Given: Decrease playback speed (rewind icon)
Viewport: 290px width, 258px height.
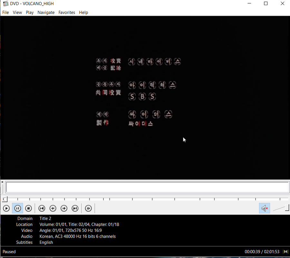Looking at the screenshot, I should point(53,208).
